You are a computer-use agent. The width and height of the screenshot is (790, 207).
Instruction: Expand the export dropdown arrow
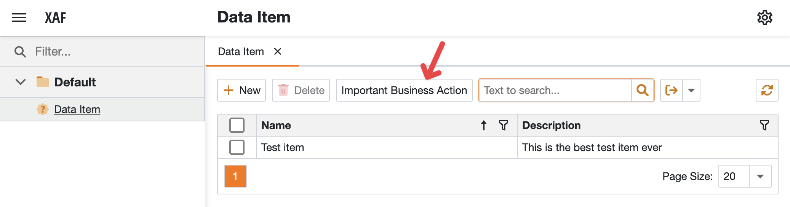pyautogui.click(x=691, y=90)
